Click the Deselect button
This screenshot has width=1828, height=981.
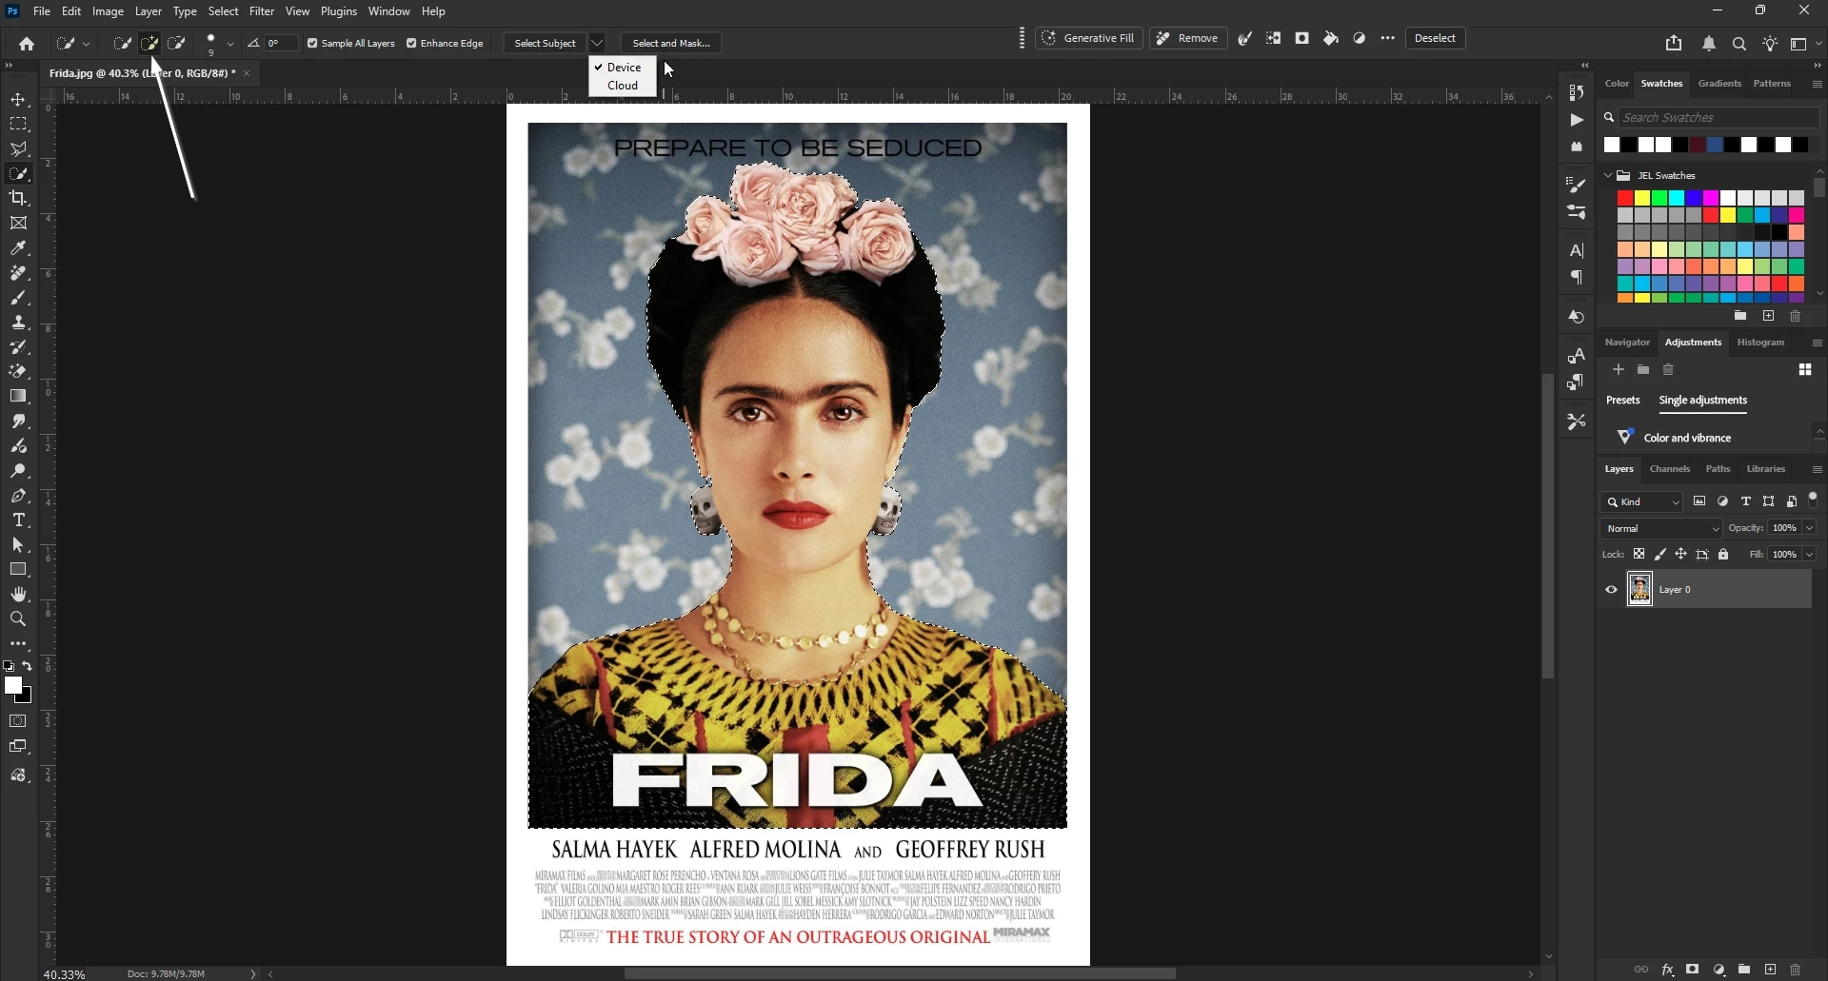point(1435,39)
